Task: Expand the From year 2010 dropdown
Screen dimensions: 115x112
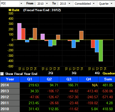Action: [x=47, y=4]
